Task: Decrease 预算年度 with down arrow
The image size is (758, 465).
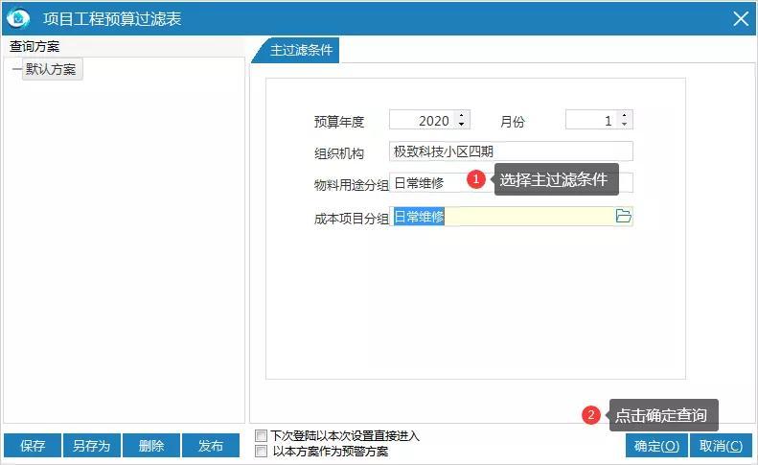Action: (462, 125)
